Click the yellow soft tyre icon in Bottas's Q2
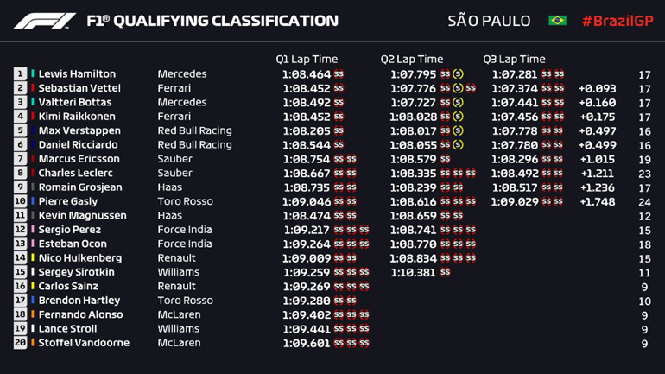The image size is (665, 374). (x=458, y=103)
